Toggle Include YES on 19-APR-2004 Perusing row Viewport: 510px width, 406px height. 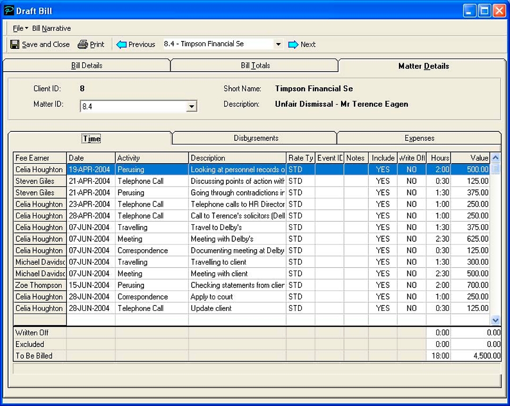click(x=382, y=170)
